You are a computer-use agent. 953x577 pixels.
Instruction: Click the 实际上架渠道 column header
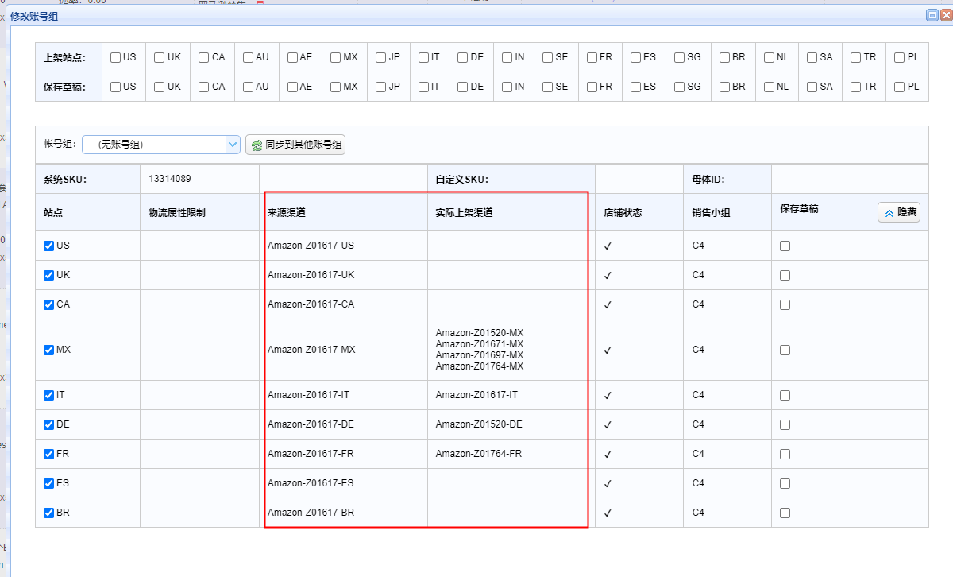click(x=464, y=213)
